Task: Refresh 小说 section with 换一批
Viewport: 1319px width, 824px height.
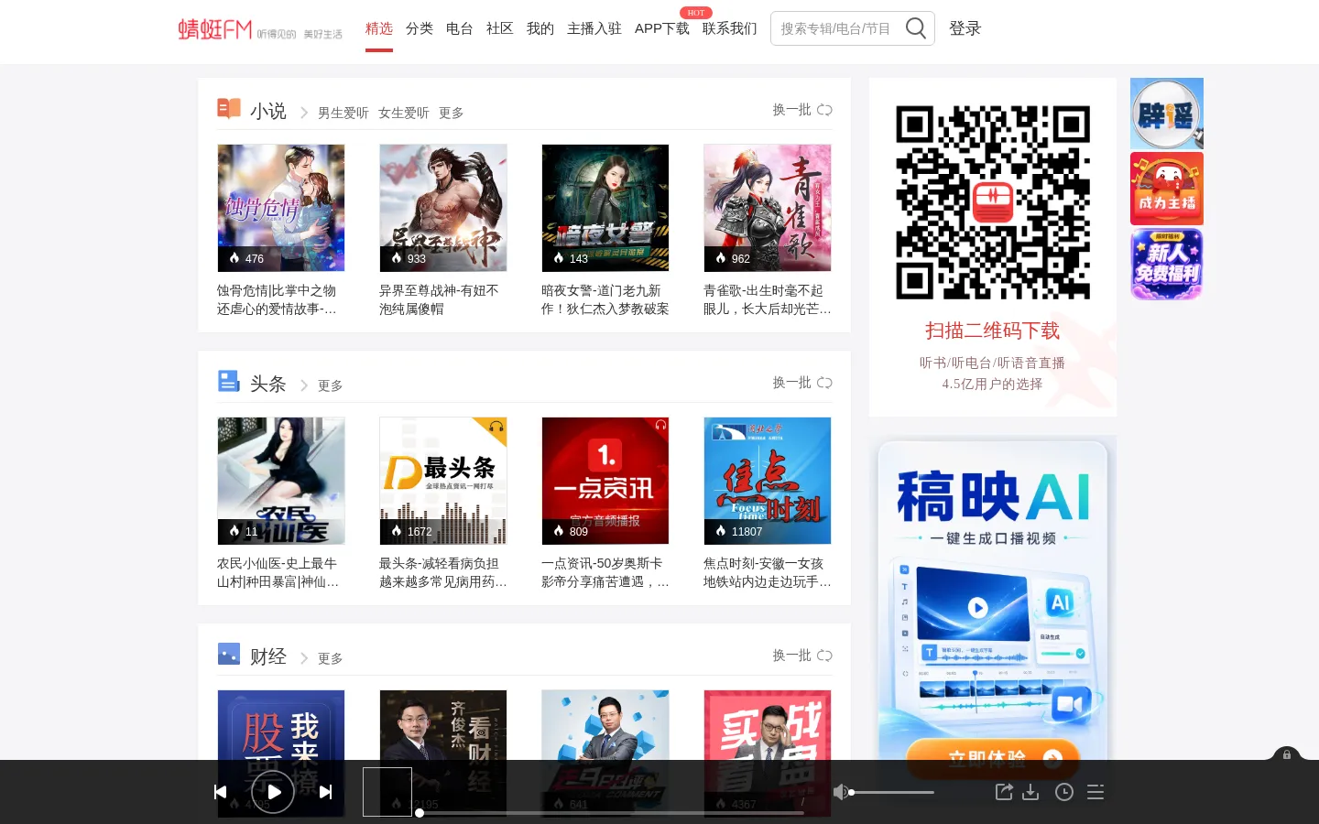Action: coord(802,110)
